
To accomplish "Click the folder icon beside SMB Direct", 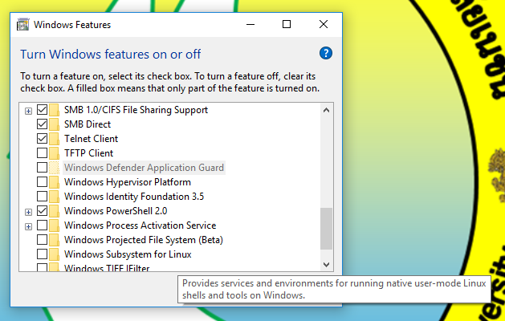I will pyautogui.click(x=55, y=124).
